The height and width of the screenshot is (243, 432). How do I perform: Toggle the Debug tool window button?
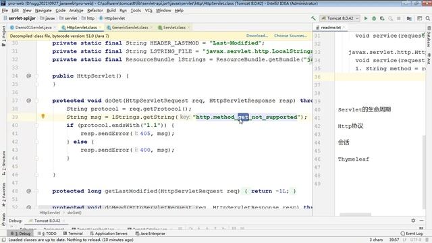coord(21,234)
